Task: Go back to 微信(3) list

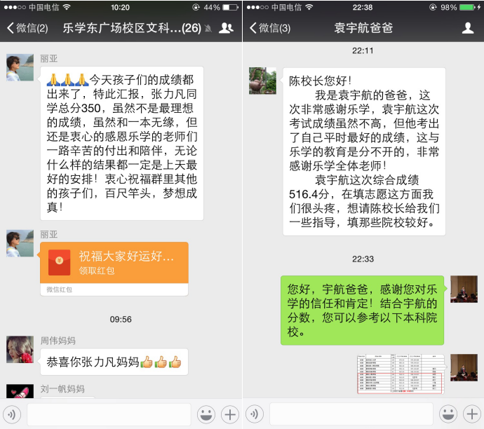Action: (270, 28)
